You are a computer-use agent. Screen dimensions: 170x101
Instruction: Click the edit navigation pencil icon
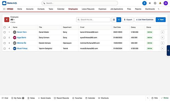pyautogui.click(x=158, y=9)
